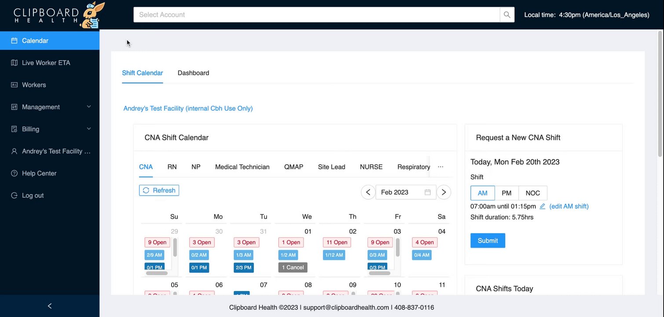Click the Andrey's Test Facility user icon

14,151
